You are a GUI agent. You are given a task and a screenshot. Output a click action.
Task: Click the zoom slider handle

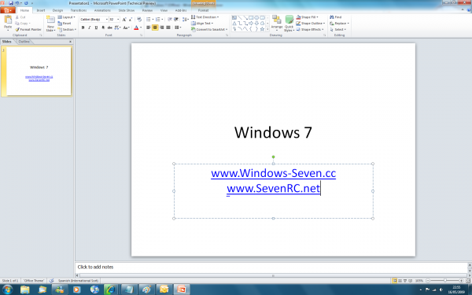(445, 281)
